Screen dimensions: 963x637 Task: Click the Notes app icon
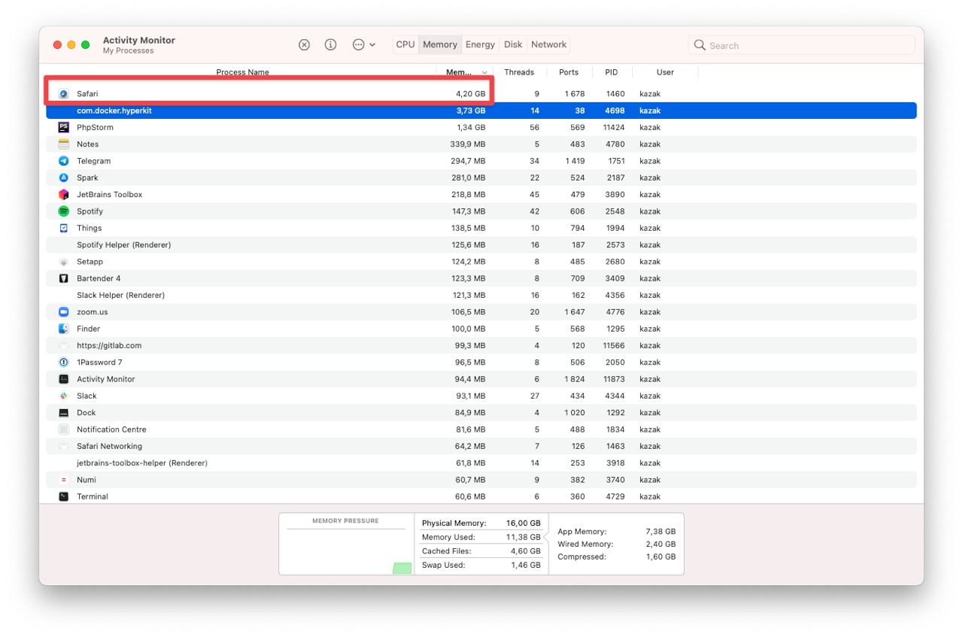point(64,144)
